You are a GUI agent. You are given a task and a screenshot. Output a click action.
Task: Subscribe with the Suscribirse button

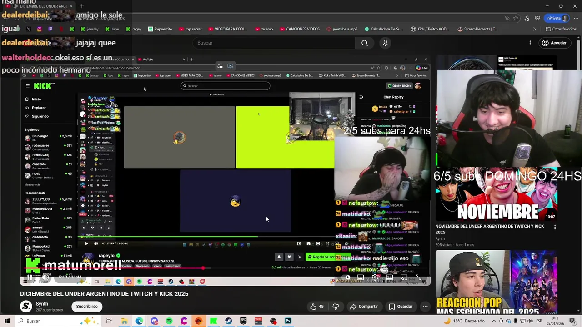[x=87, y=307]
